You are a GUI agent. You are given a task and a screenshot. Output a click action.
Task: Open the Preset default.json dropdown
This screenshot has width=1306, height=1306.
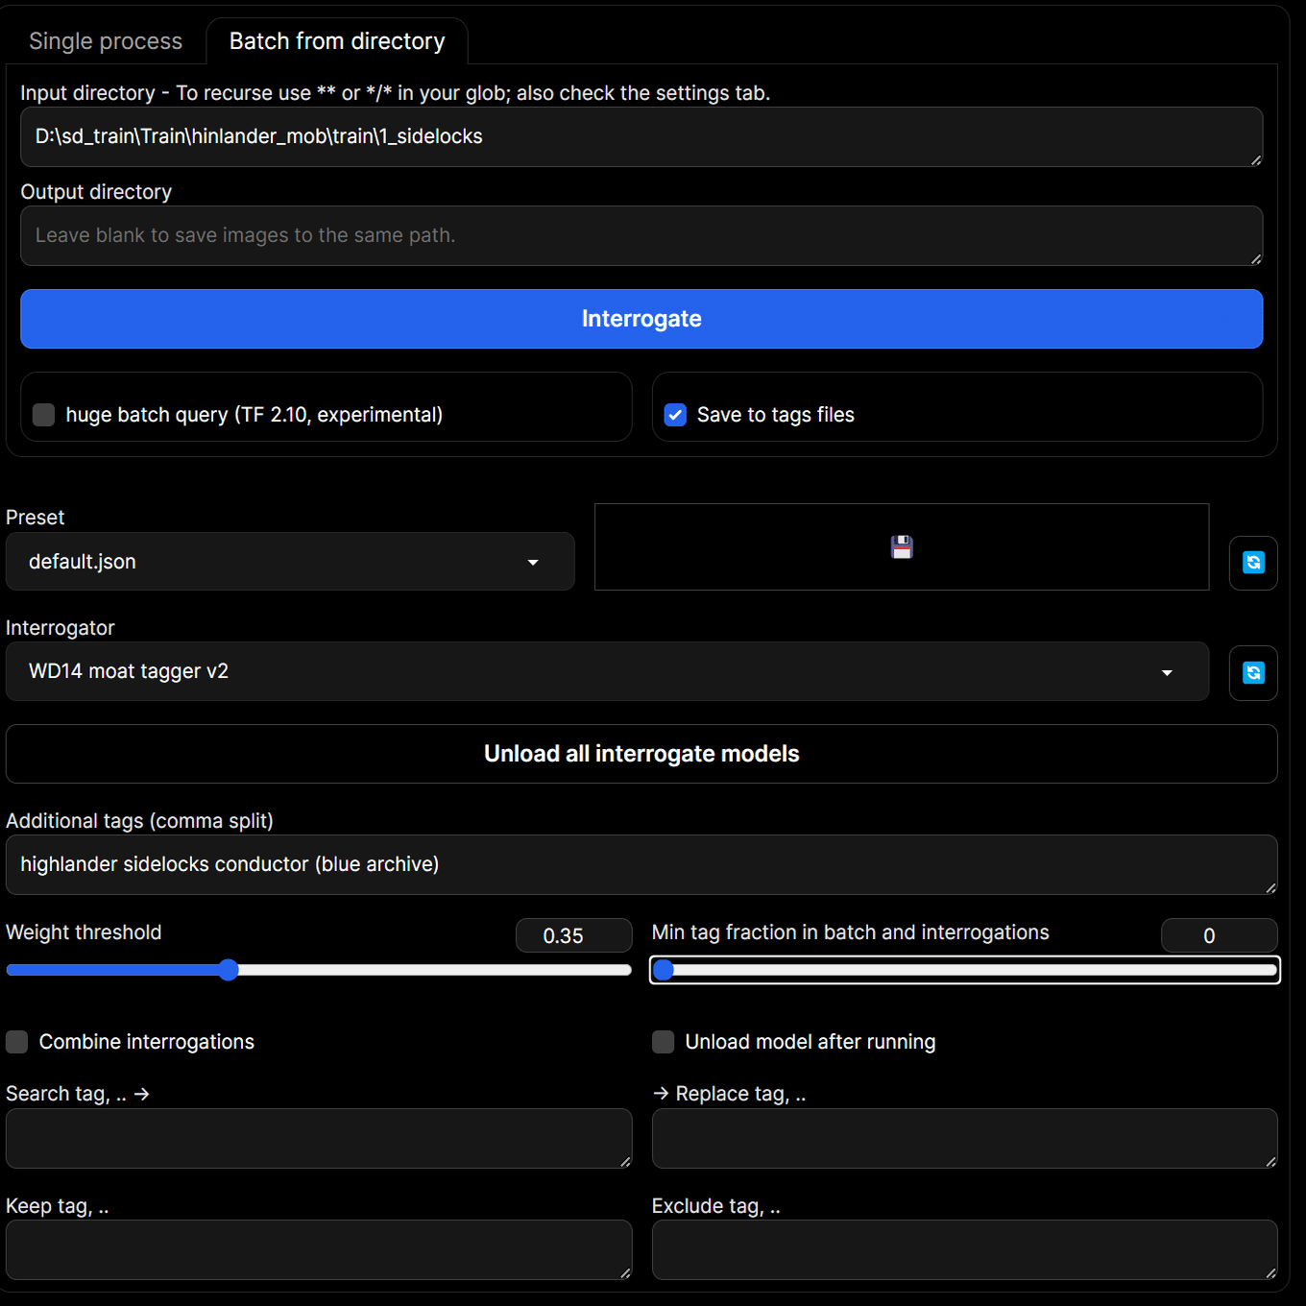(x=290, y=562)
